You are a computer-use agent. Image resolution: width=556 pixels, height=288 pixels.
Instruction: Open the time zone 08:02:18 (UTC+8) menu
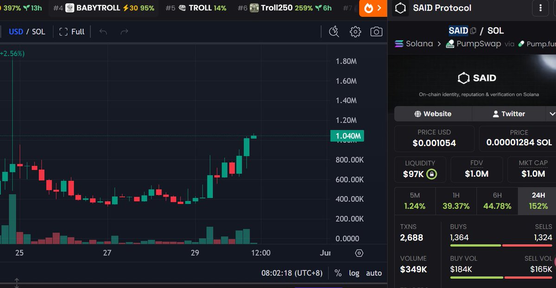pyautogui.click(x=292, y=273)
